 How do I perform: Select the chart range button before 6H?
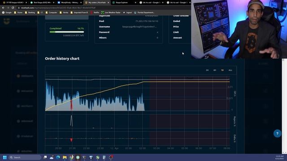coord(207,70)
